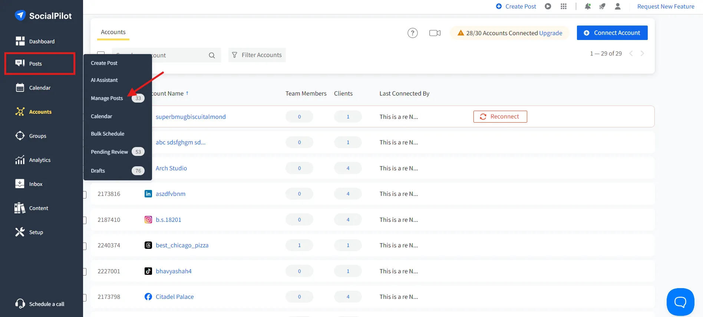This screenshot has width=703, height=317.
Task: Open the Content library icon
Action: pos(20,208)
